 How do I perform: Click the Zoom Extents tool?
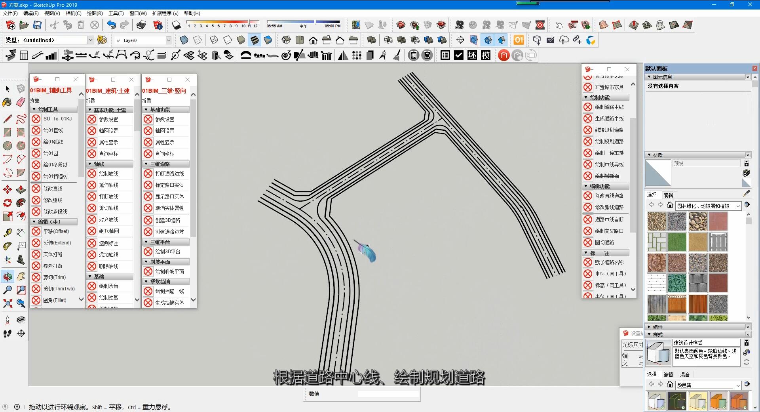click(x=8, y=303)
